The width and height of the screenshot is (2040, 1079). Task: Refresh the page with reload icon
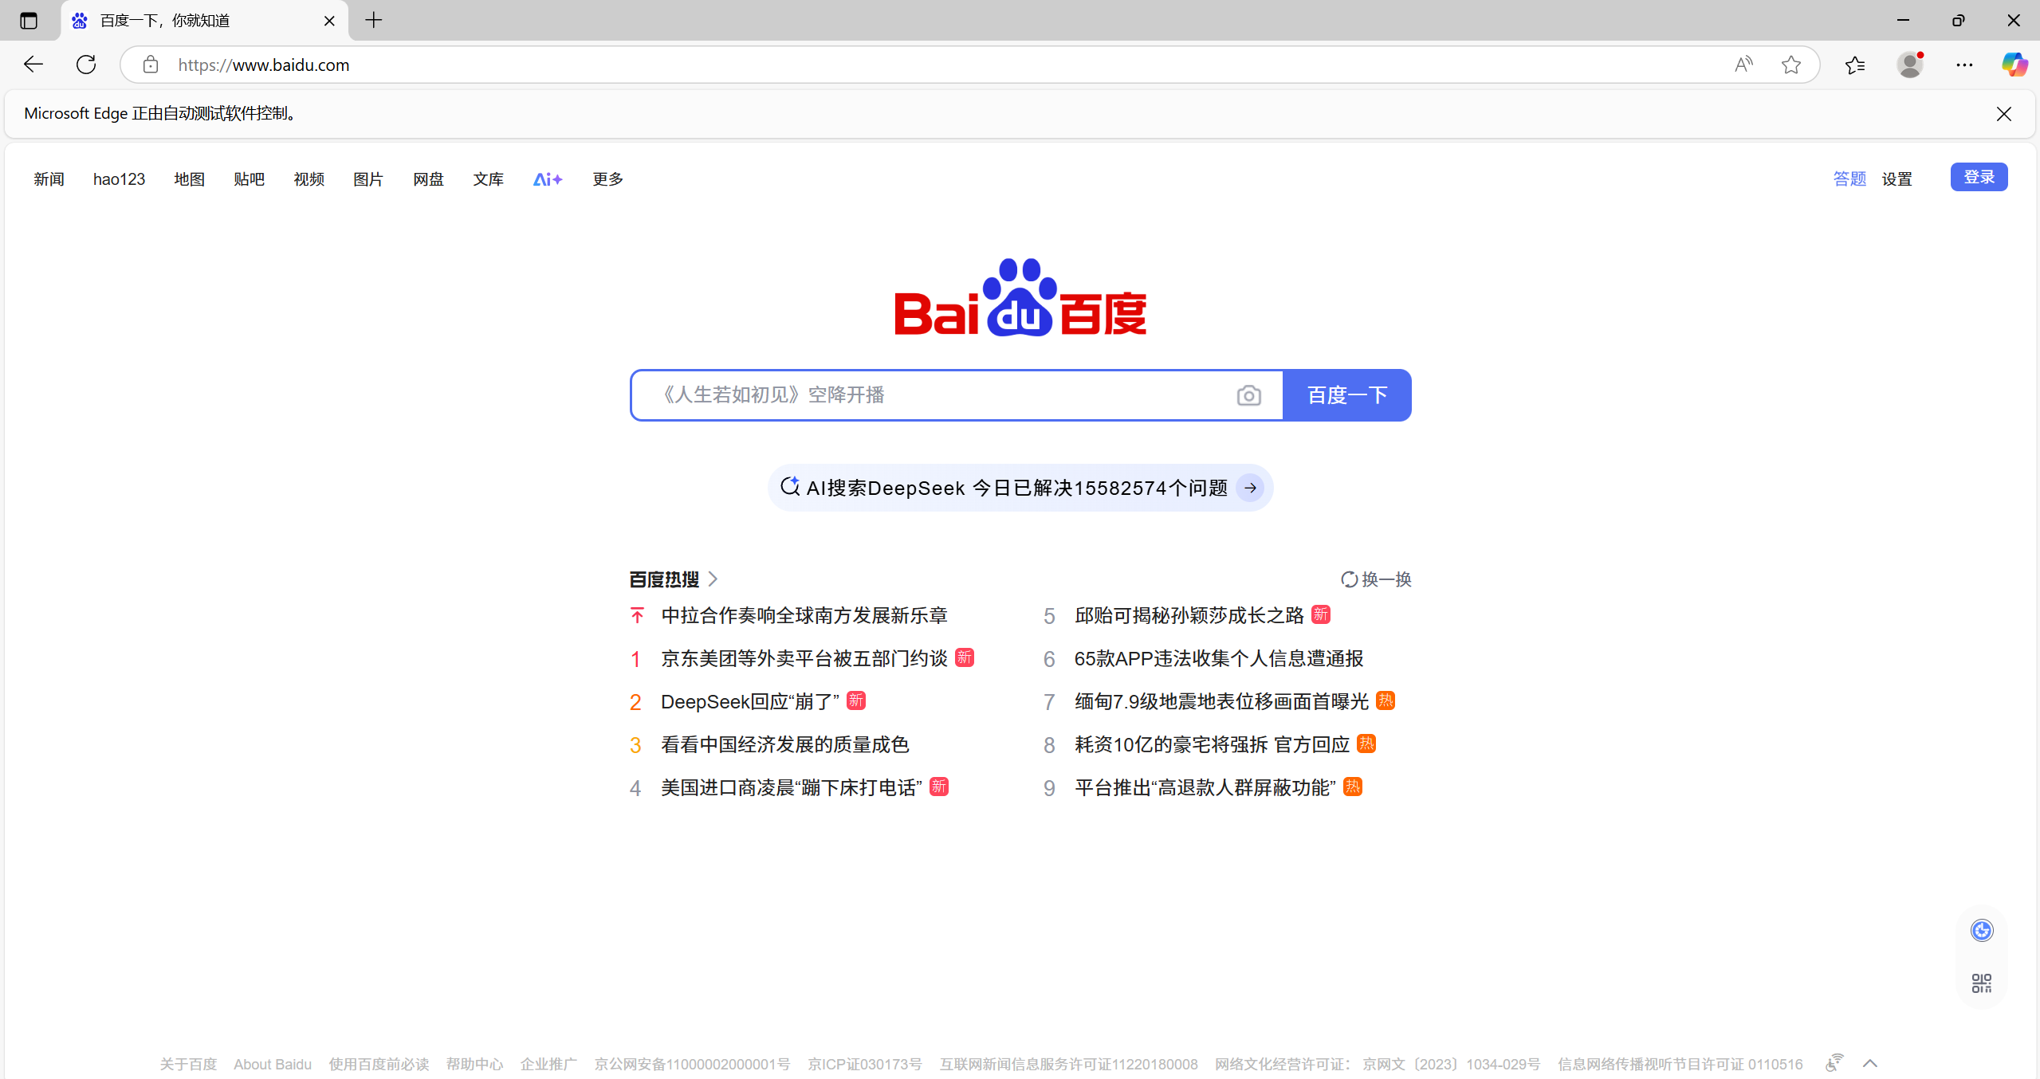pos(86,65)
